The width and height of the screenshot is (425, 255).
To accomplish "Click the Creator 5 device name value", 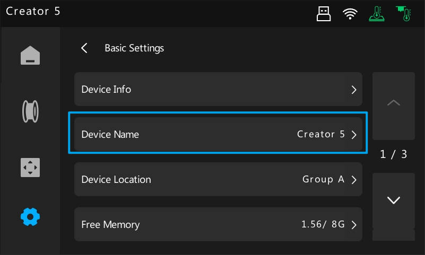I will tap(321, 134).
